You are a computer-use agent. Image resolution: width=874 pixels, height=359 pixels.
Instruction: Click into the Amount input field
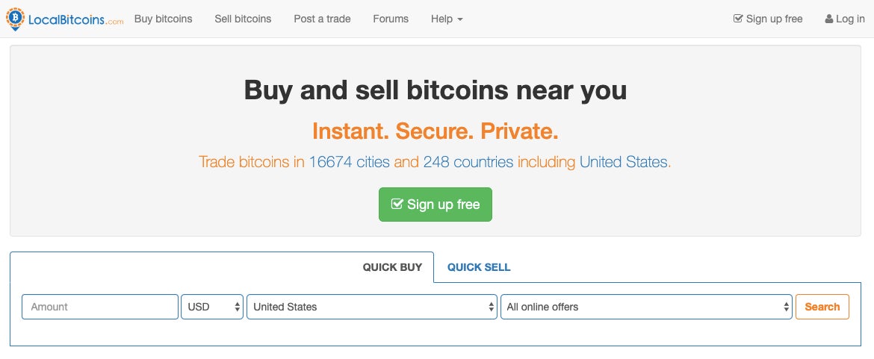[100, 307]
